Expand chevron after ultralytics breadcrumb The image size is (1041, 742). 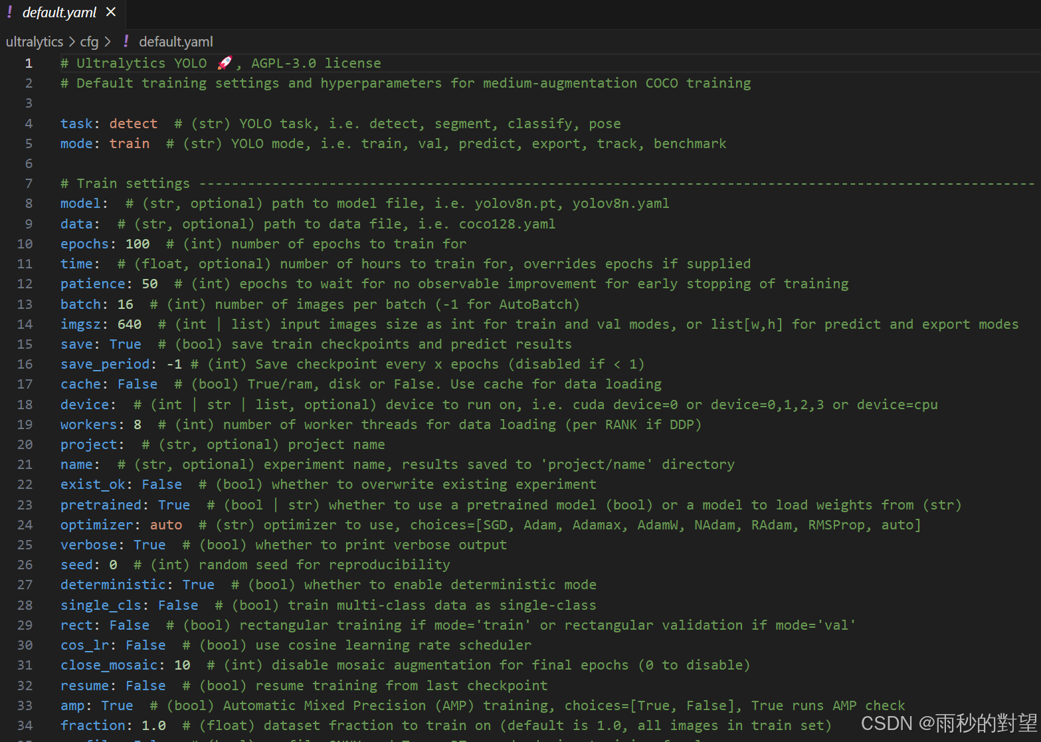pos(72,42)
